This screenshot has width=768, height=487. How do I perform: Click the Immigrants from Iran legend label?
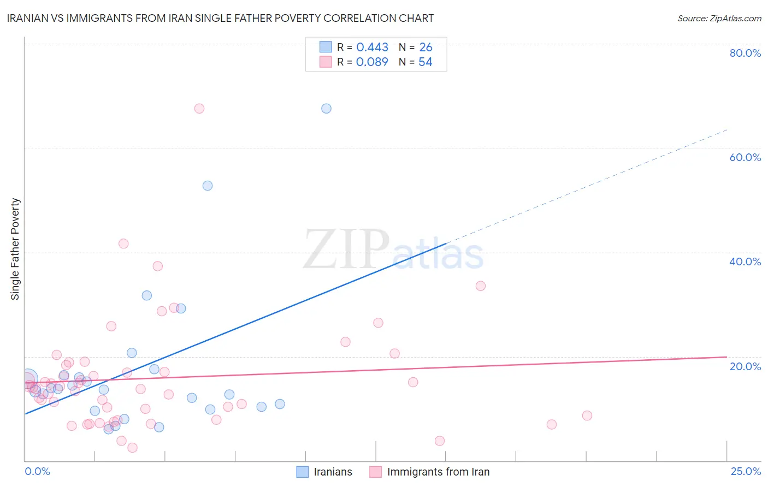tap(439, 472)
